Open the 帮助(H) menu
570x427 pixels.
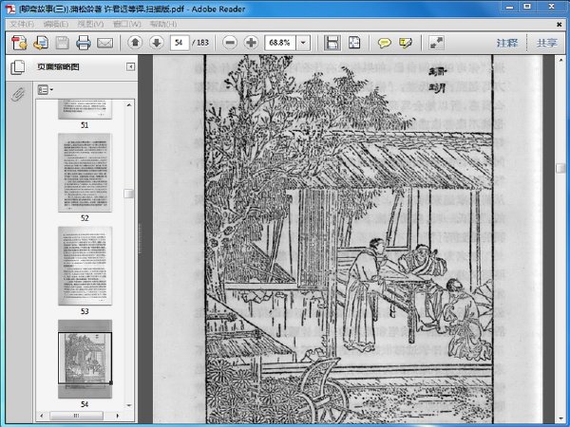pos(163,24)
